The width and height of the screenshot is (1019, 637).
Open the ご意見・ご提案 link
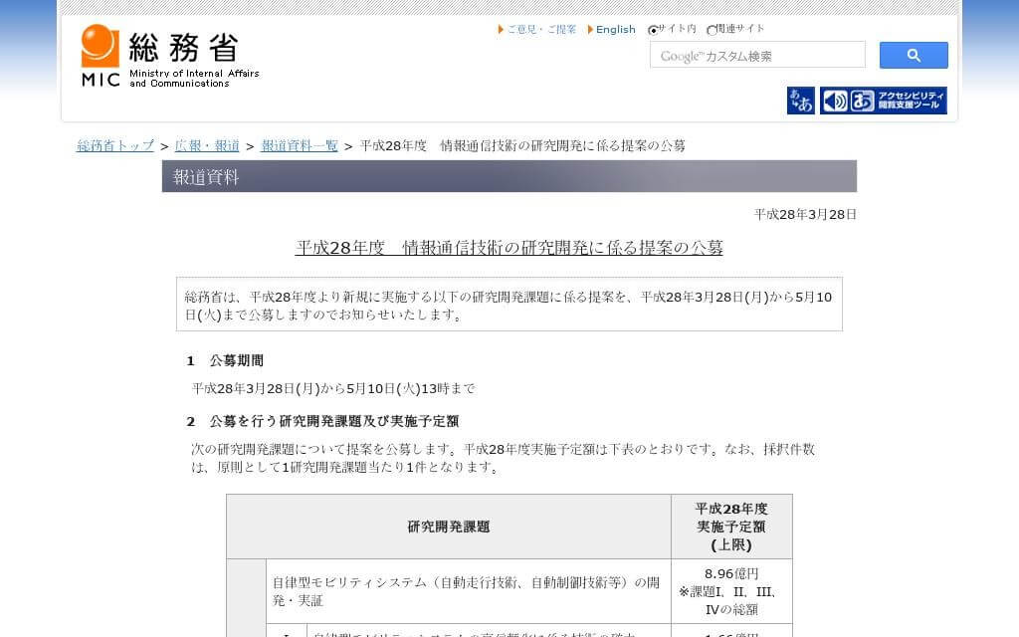541,30
